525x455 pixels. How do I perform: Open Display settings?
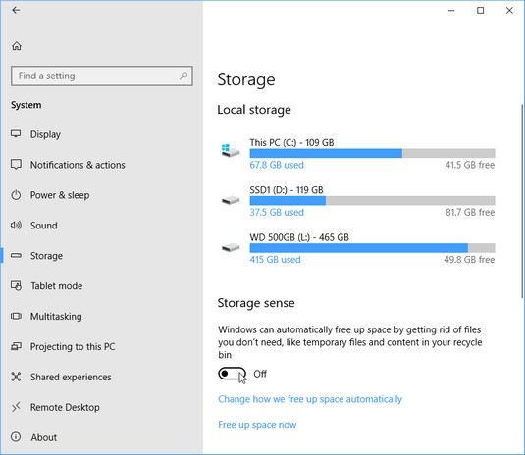[x=45, y=134]
